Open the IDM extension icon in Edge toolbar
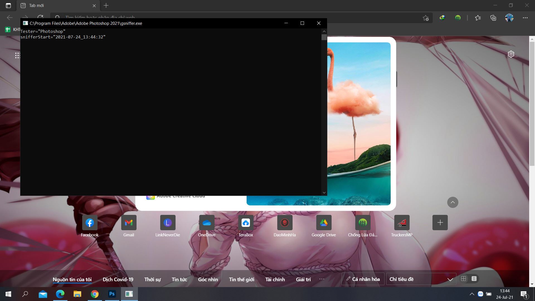This screenshot has width=535, height=301. [442, 18]
